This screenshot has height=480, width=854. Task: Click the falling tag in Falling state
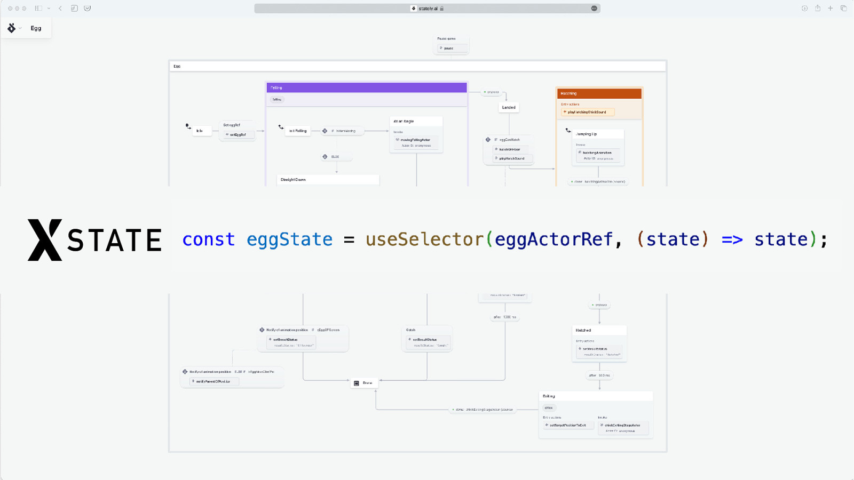(x=277, y=99)
